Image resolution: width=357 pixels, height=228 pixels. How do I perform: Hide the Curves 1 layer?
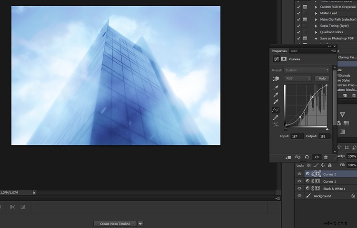click(299, 181)
